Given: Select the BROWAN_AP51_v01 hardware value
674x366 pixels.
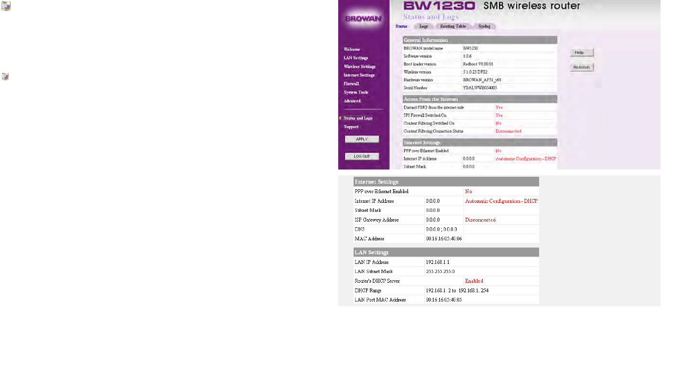Looking at the screenshot, I should [x=482, y=80].
